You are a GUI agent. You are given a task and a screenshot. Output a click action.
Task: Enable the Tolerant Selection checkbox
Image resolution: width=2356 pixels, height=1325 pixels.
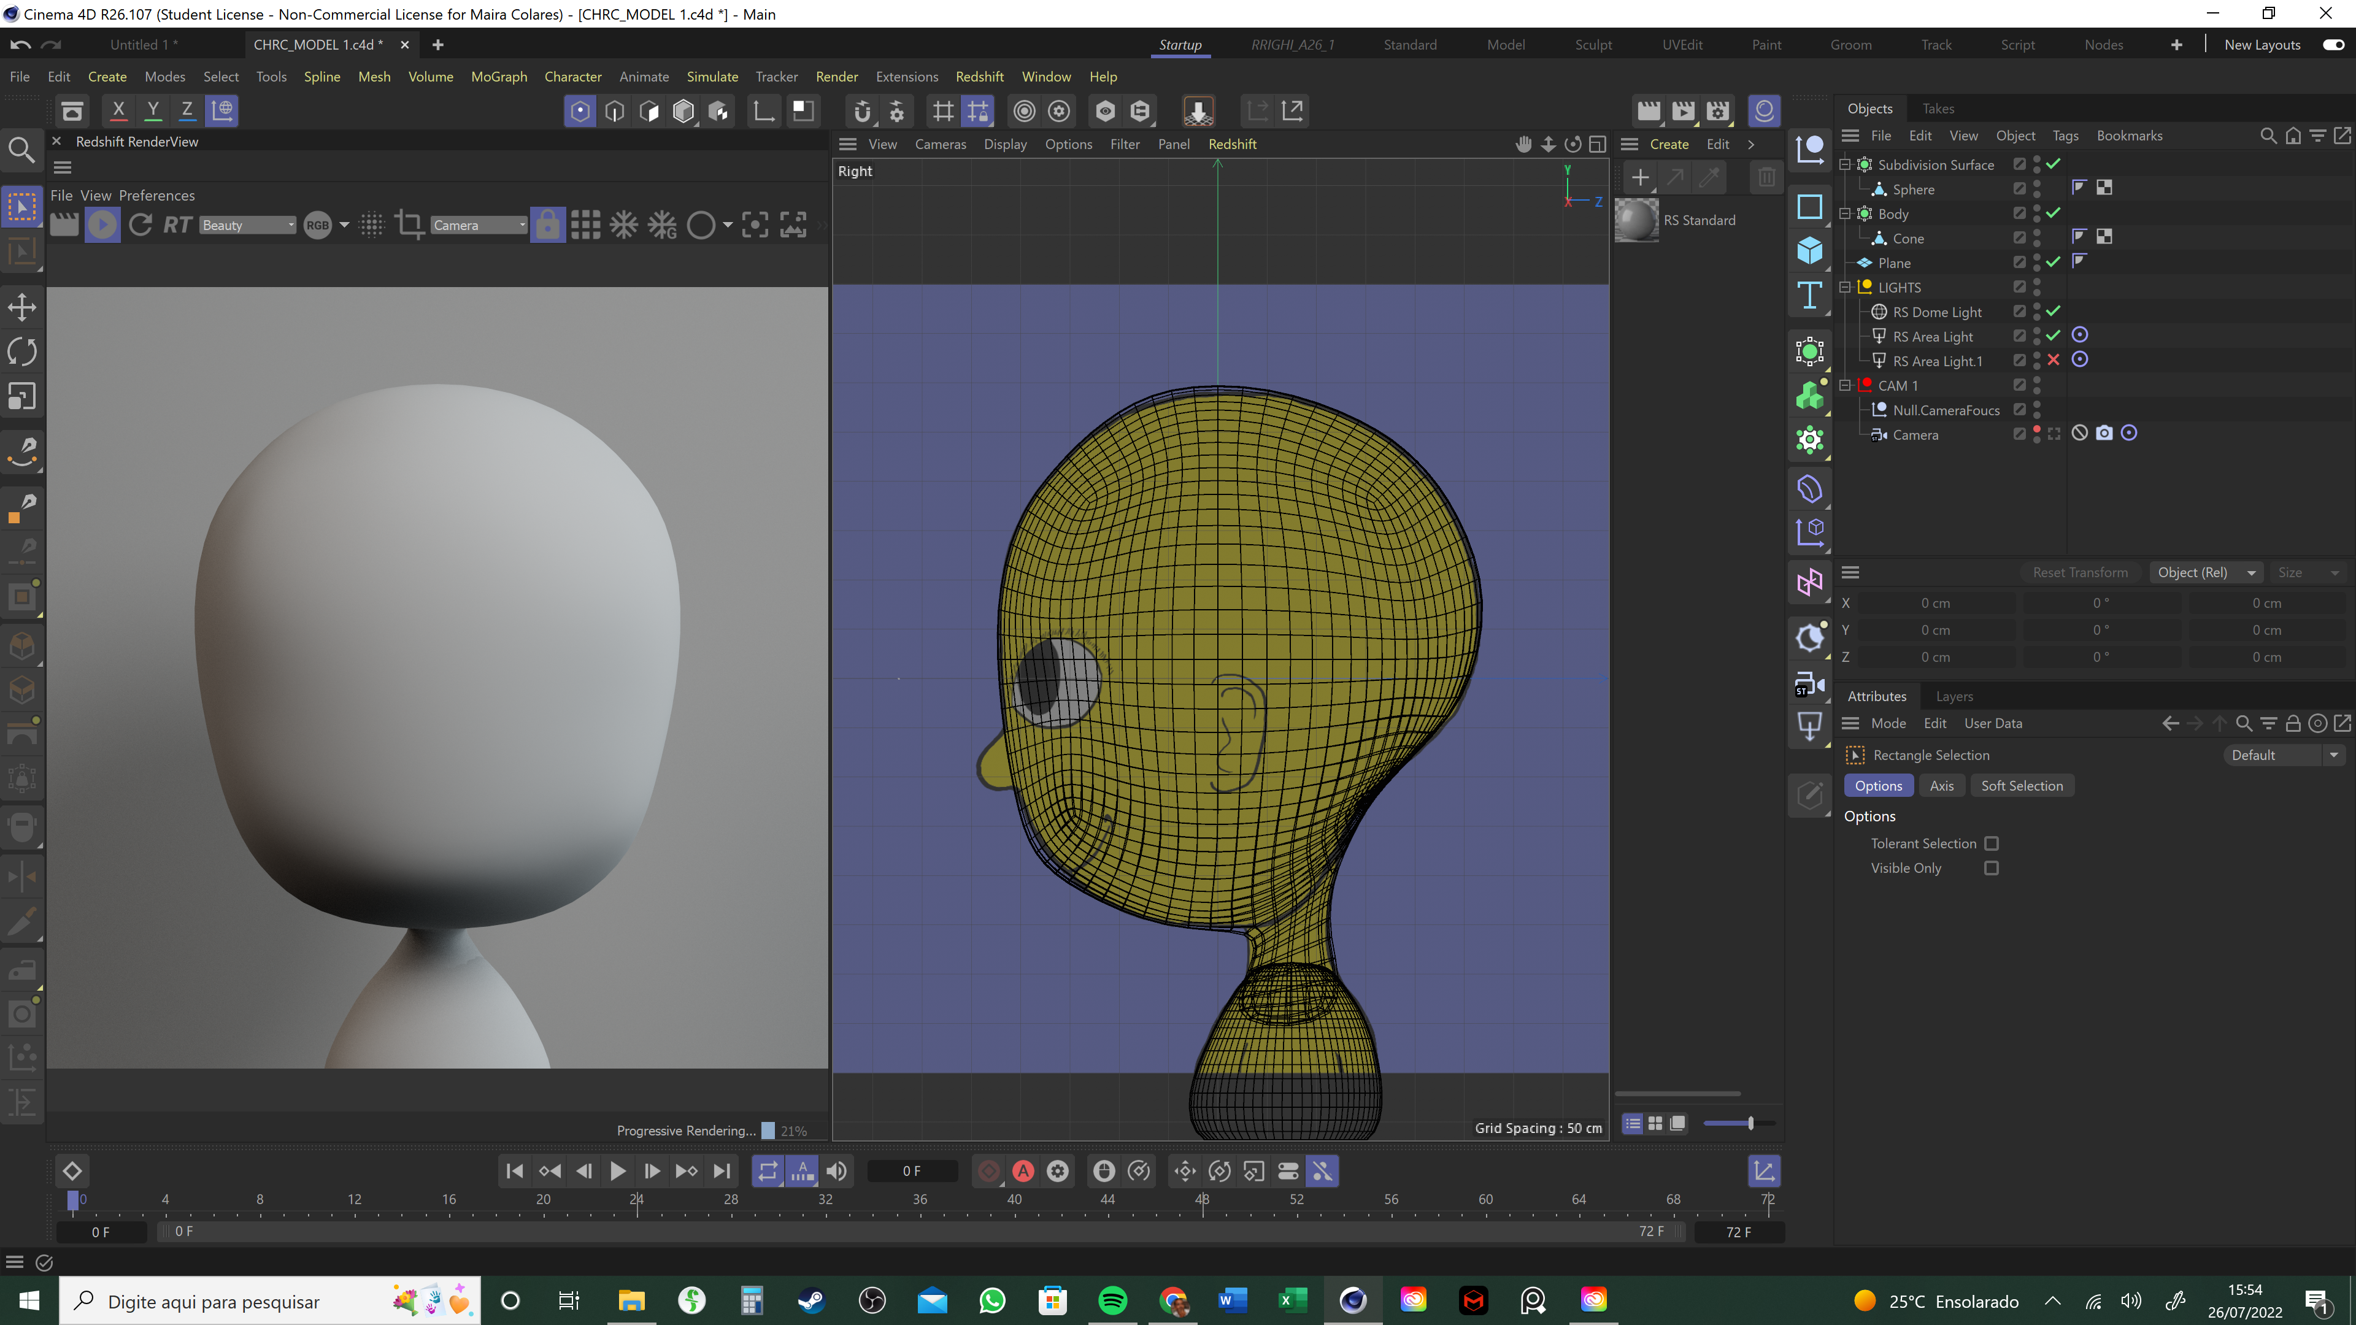(1991, 843)
